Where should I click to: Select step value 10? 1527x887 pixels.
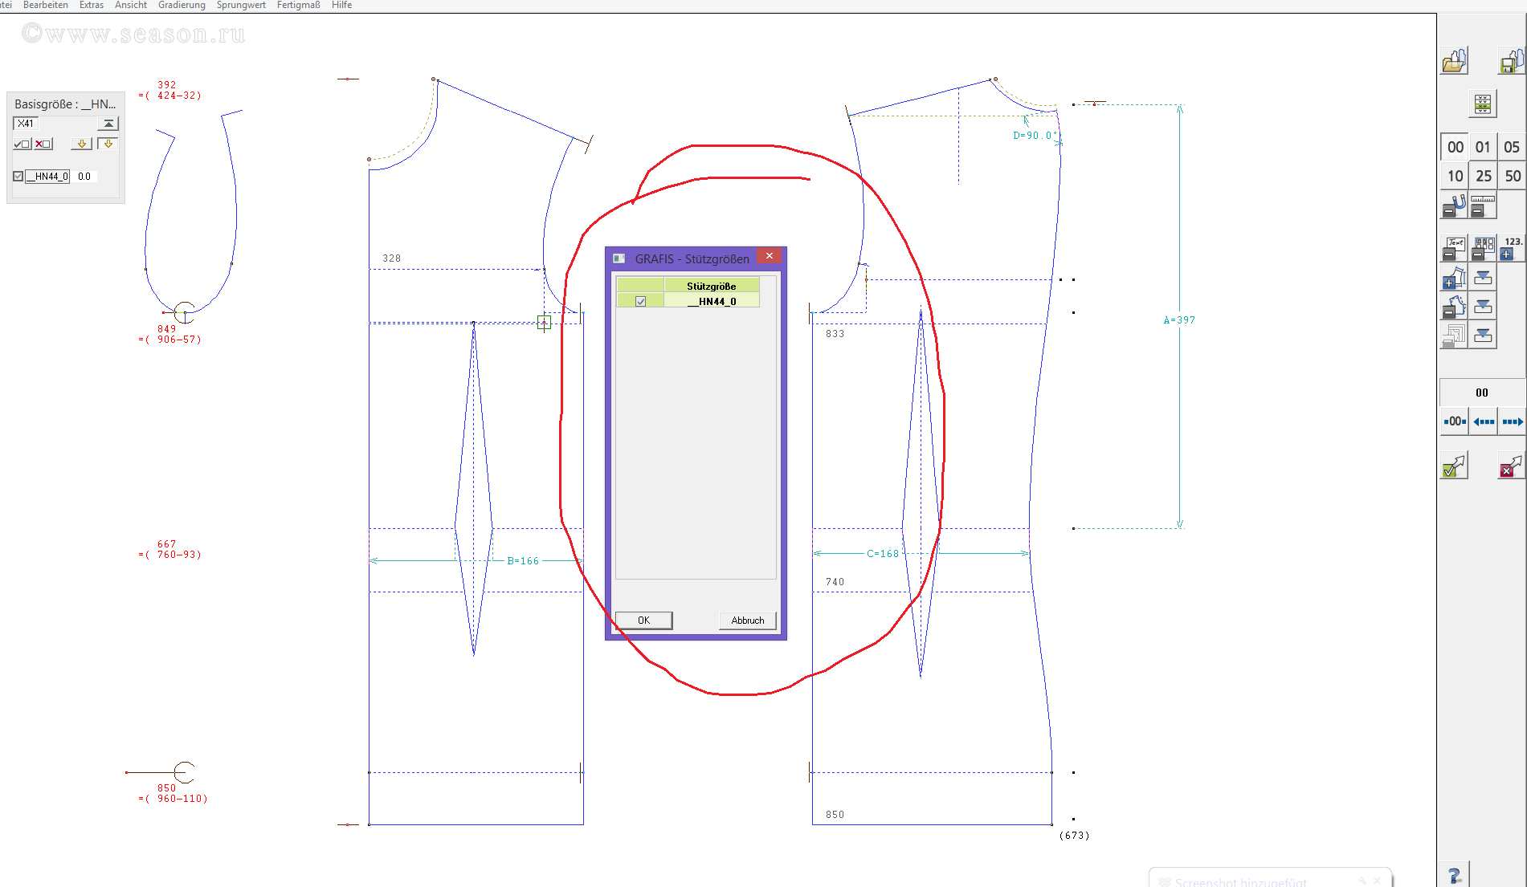pos(1455,176)
